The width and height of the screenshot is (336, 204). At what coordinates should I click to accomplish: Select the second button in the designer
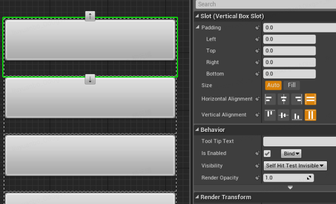pyautogui.click(x=90, y=98)
